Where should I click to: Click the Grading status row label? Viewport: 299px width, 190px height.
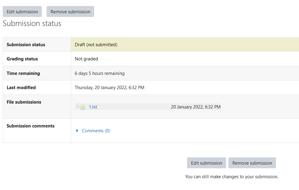pos(22,59)
